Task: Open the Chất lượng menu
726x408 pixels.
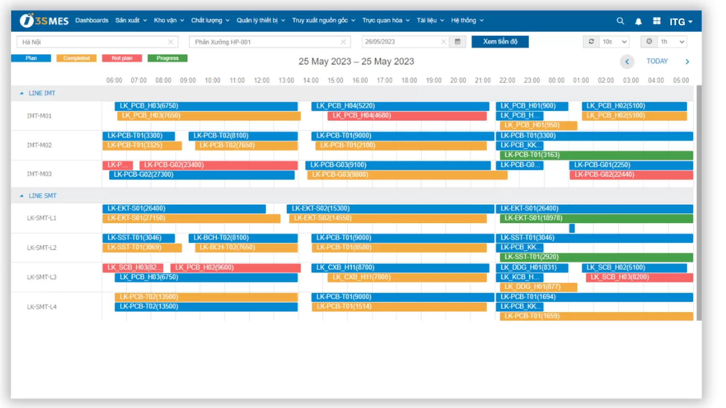Action: (210, 20)
